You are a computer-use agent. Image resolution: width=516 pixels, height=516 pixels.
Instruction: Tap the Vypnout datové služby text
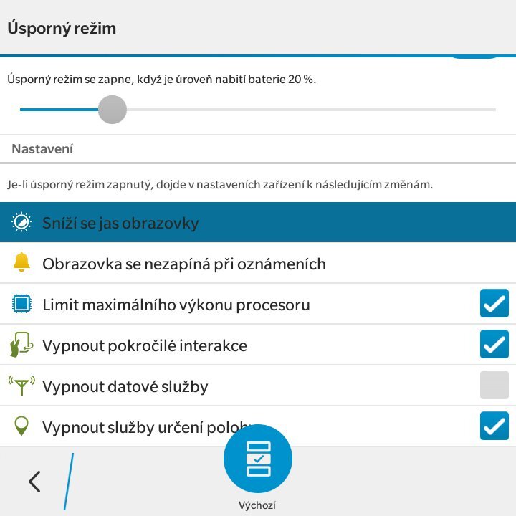(x=125, y=387)
